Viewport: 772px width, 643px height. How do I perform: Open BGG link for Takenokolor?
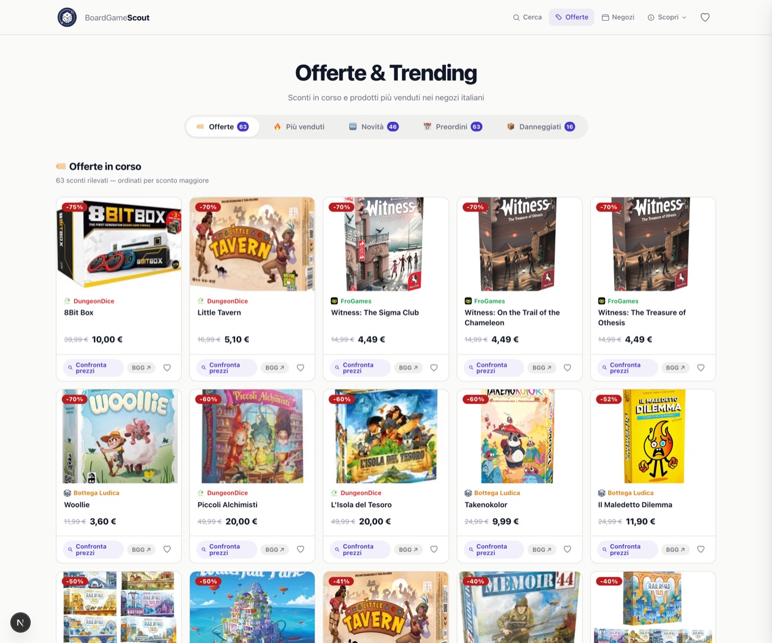tap(542, 549)
